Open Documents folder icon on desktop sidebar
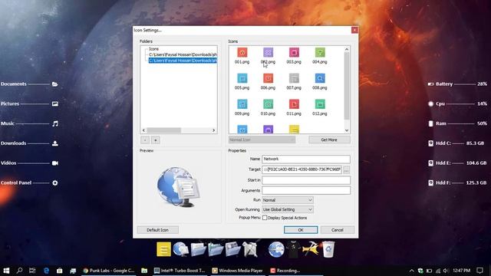 54,84
